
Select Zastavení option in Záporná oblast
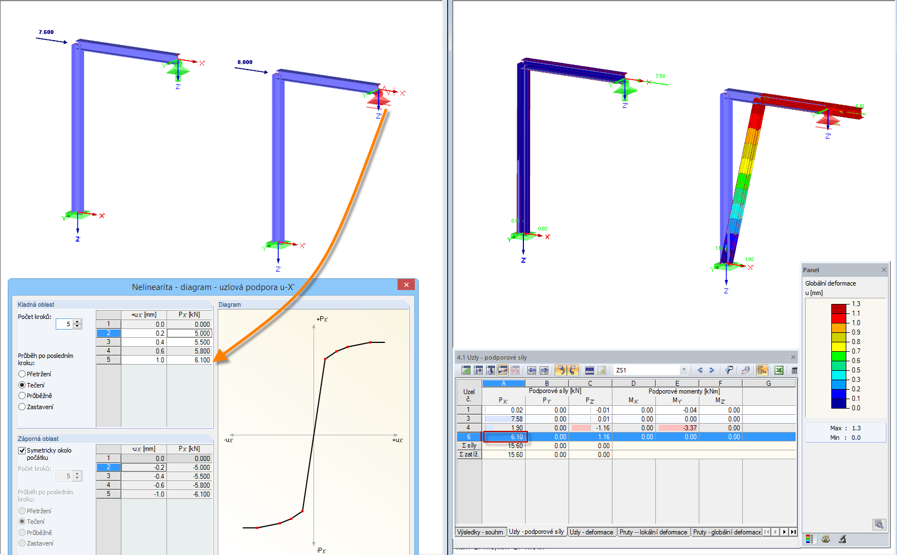pos(36,543)
